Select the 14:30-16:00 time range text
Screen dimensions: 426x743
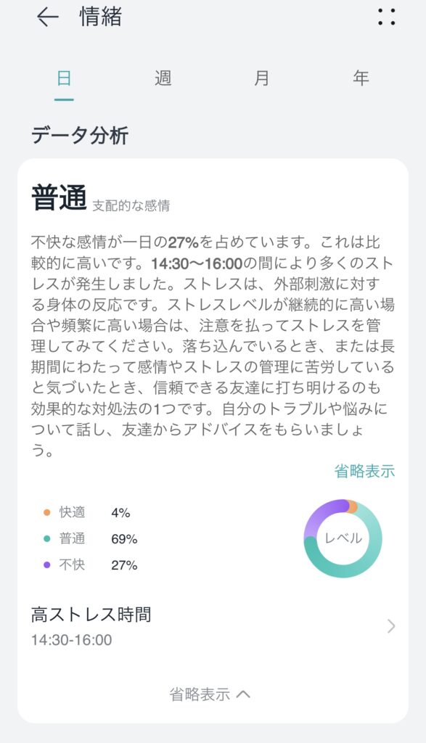coord(72,640)
